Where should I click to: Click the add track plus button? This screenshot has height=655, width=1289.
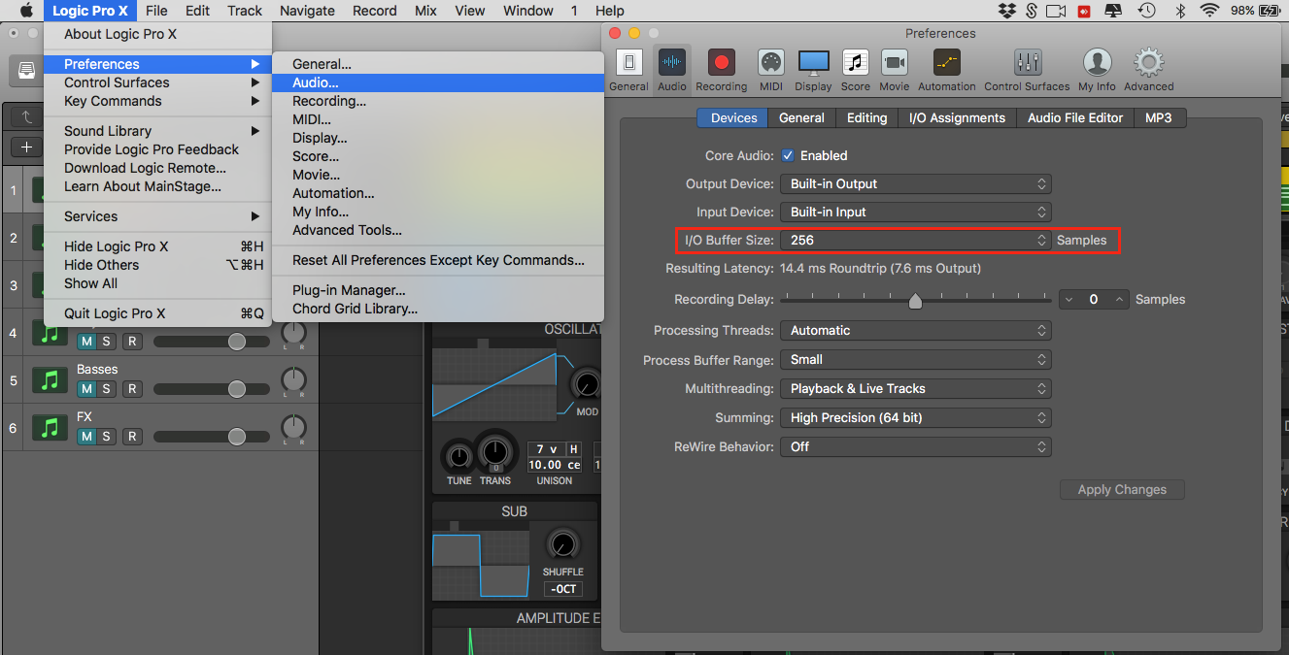pyautogui.click(x=26, y=147)
